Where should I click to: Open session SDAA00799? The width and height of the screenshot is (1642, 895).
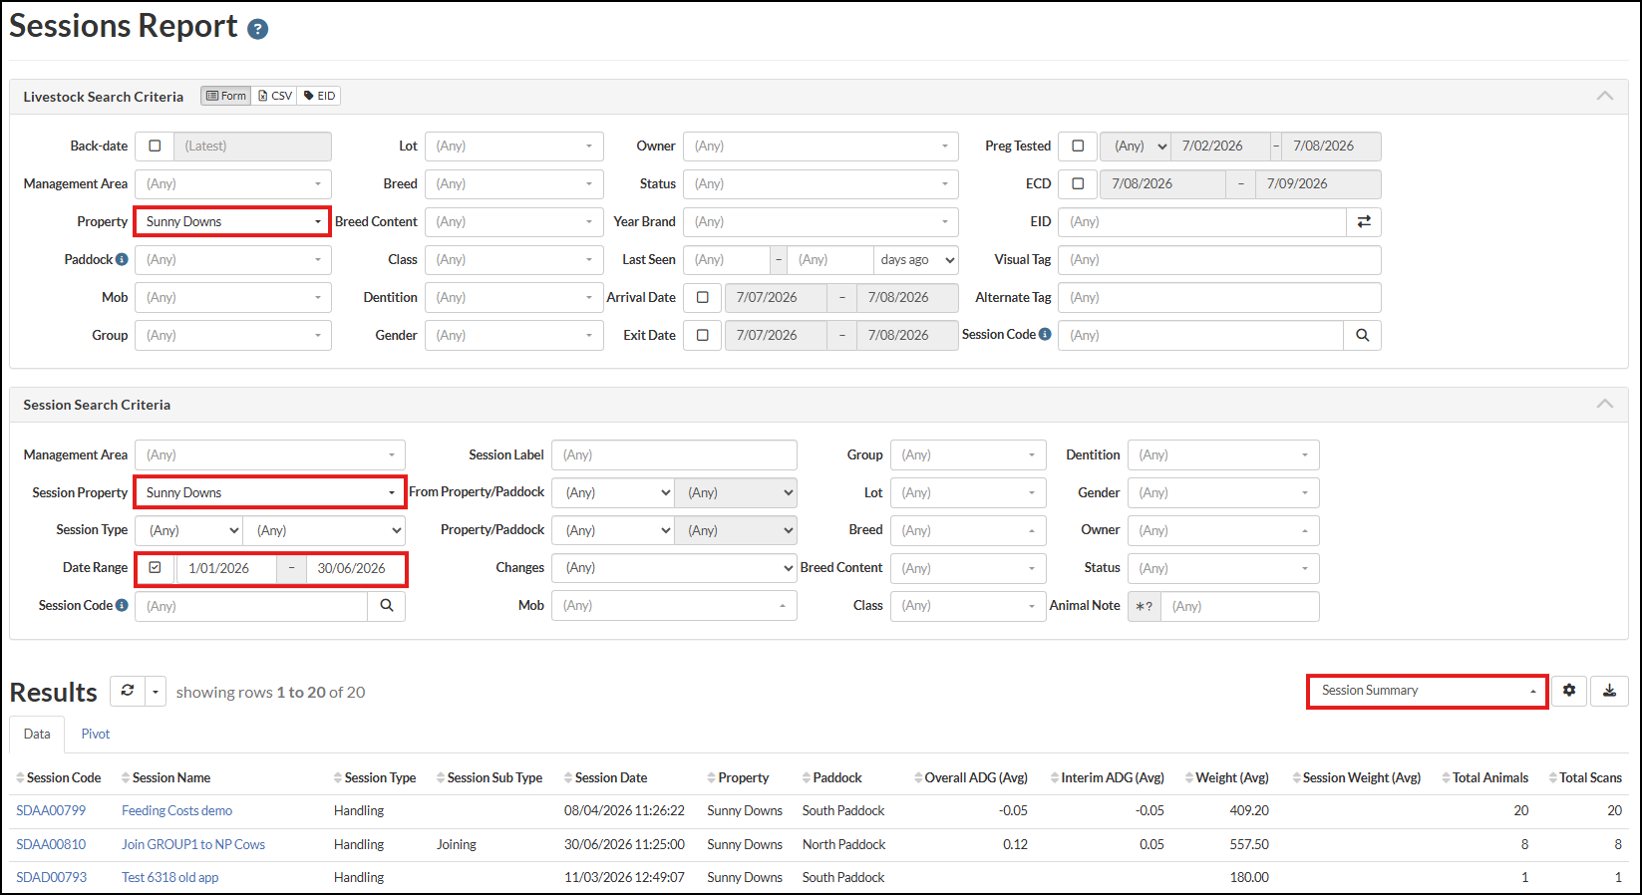(51, 810)
